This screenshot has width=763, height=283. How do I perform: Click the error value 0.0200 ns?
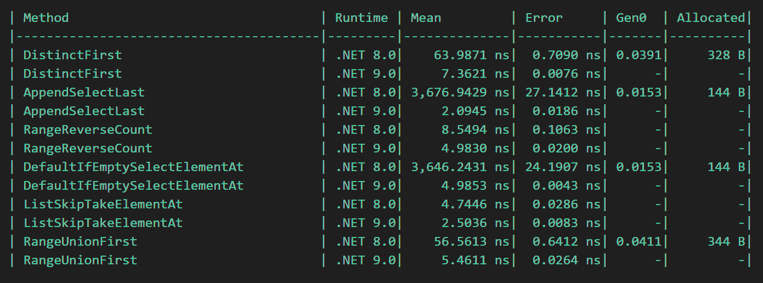[x=567, y=148]
